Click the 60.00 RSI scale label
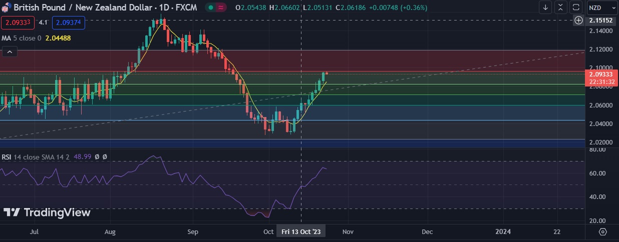619x242 pixels. [x=598, y=173]
